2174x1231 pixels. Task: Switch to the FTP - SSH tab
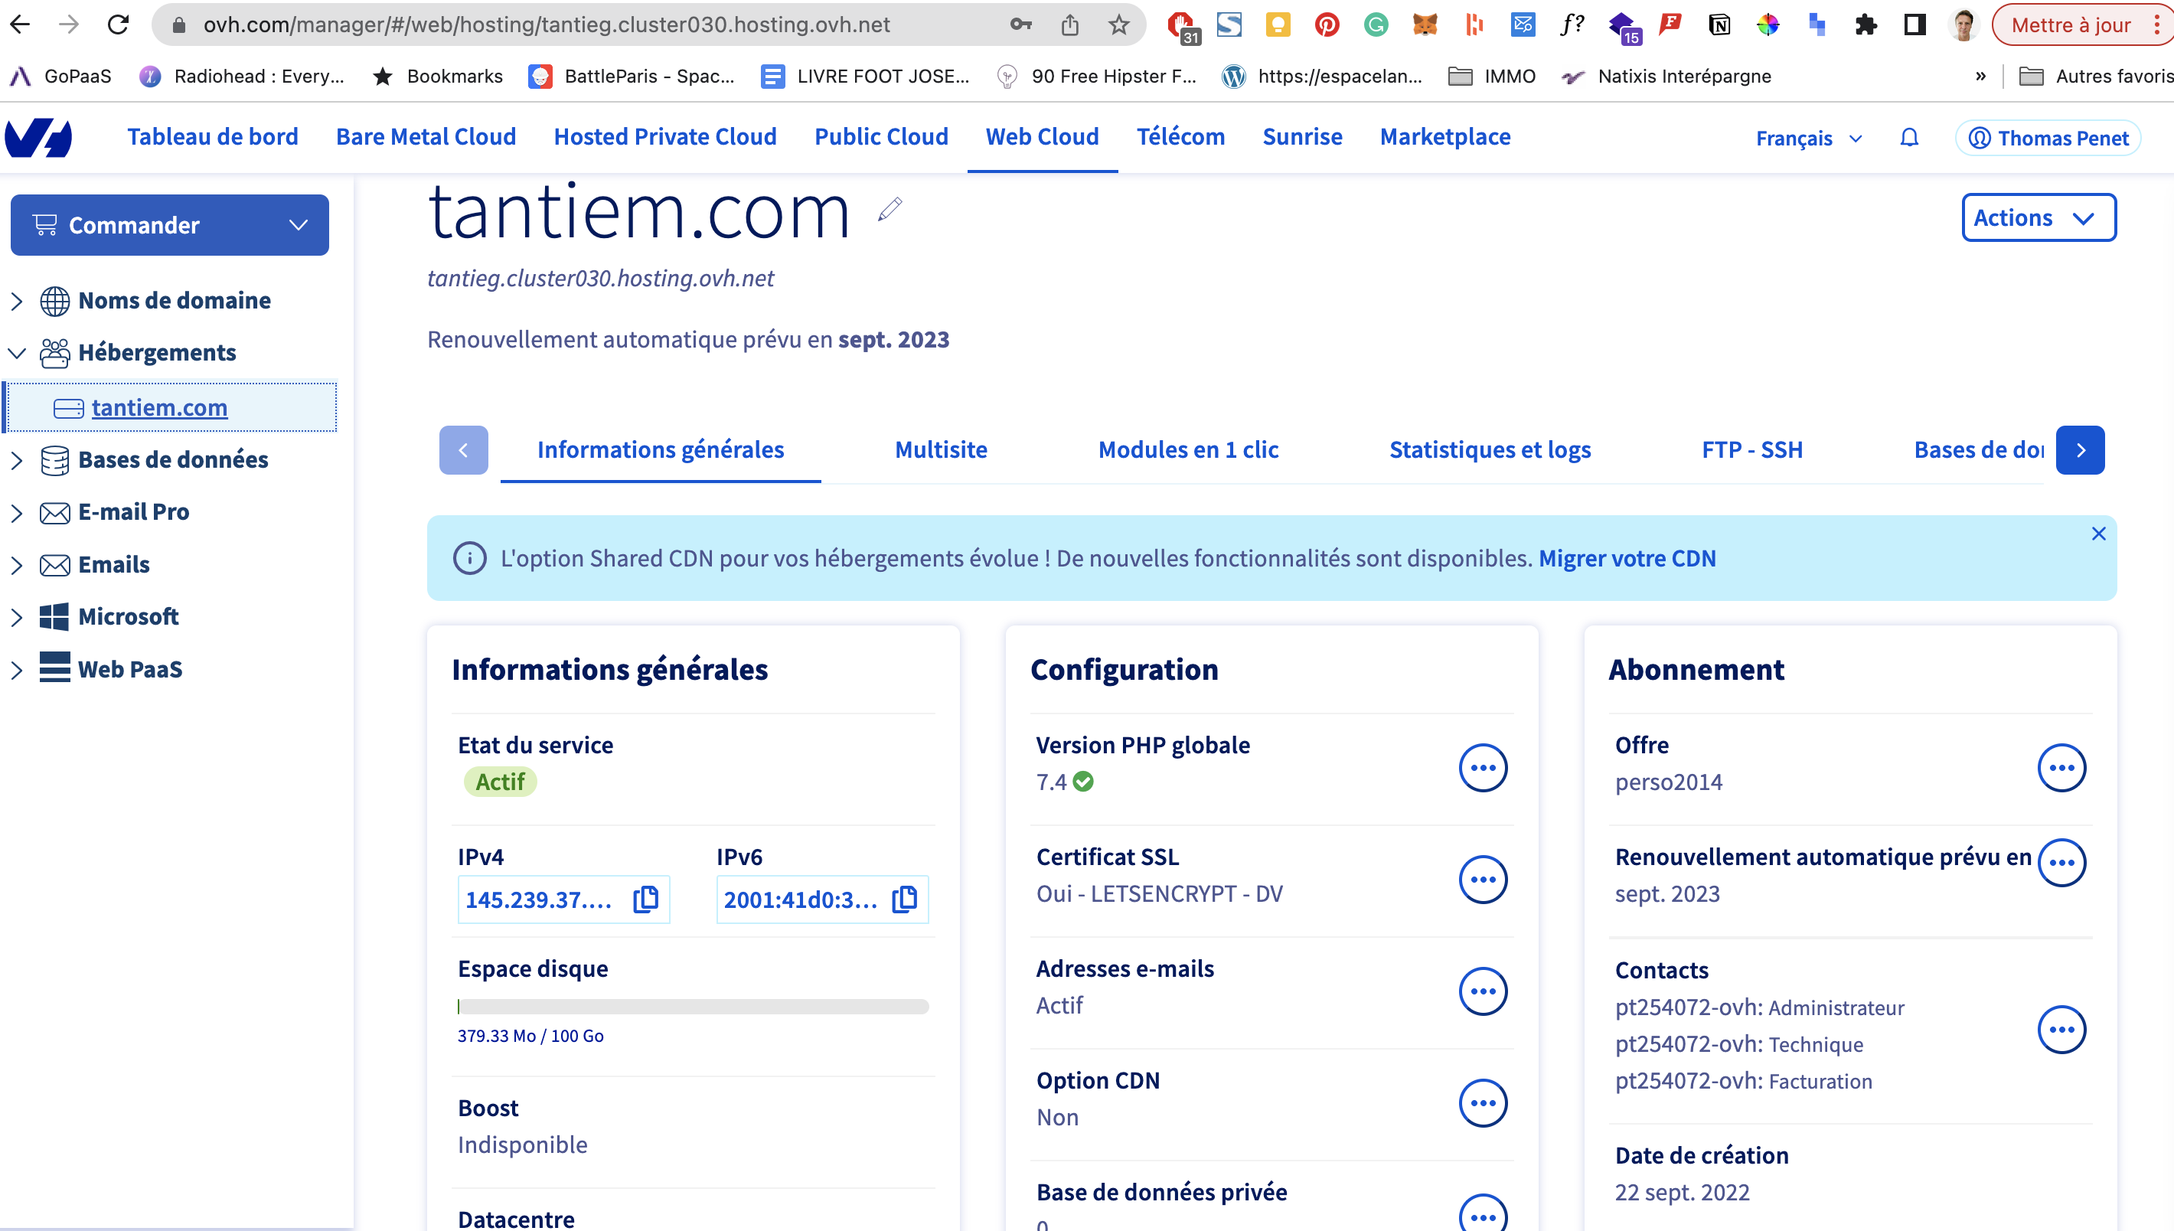tap(1751, 450)
